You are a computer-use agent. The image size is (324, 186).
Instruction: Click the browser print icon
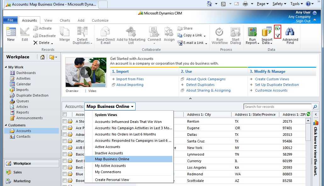(245, 4)
